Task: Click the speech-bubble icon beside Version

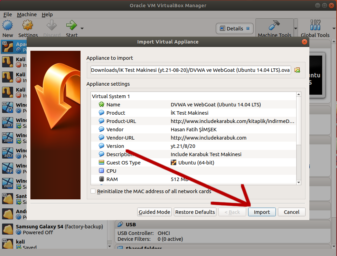Action: [x=101, y=146]
